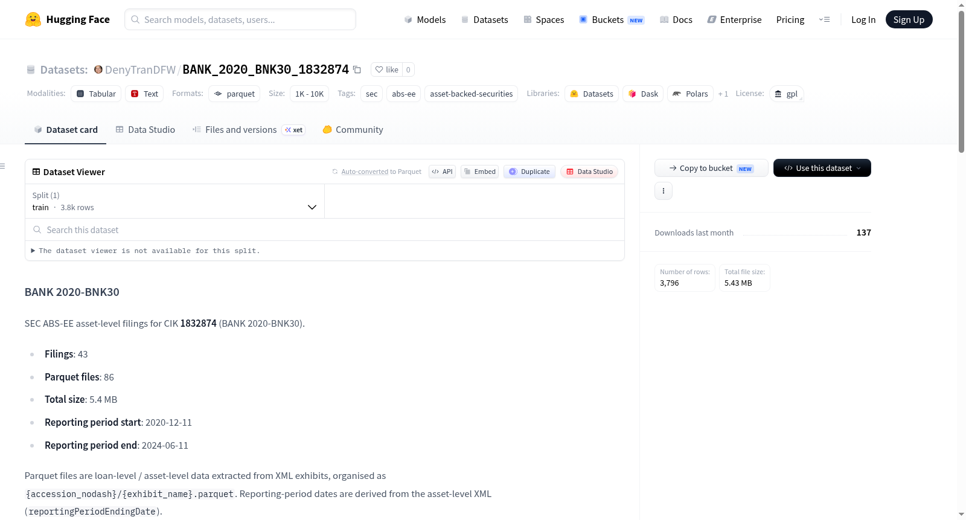The image size is (966, 520).
Task: Click the DenyTranDFW avatar icon
Action: tap(98, 69)
